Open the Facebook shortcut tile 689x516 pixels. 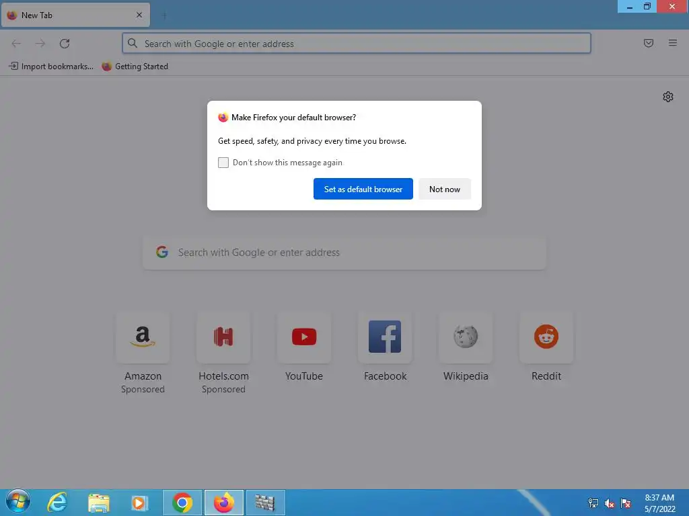385,337
